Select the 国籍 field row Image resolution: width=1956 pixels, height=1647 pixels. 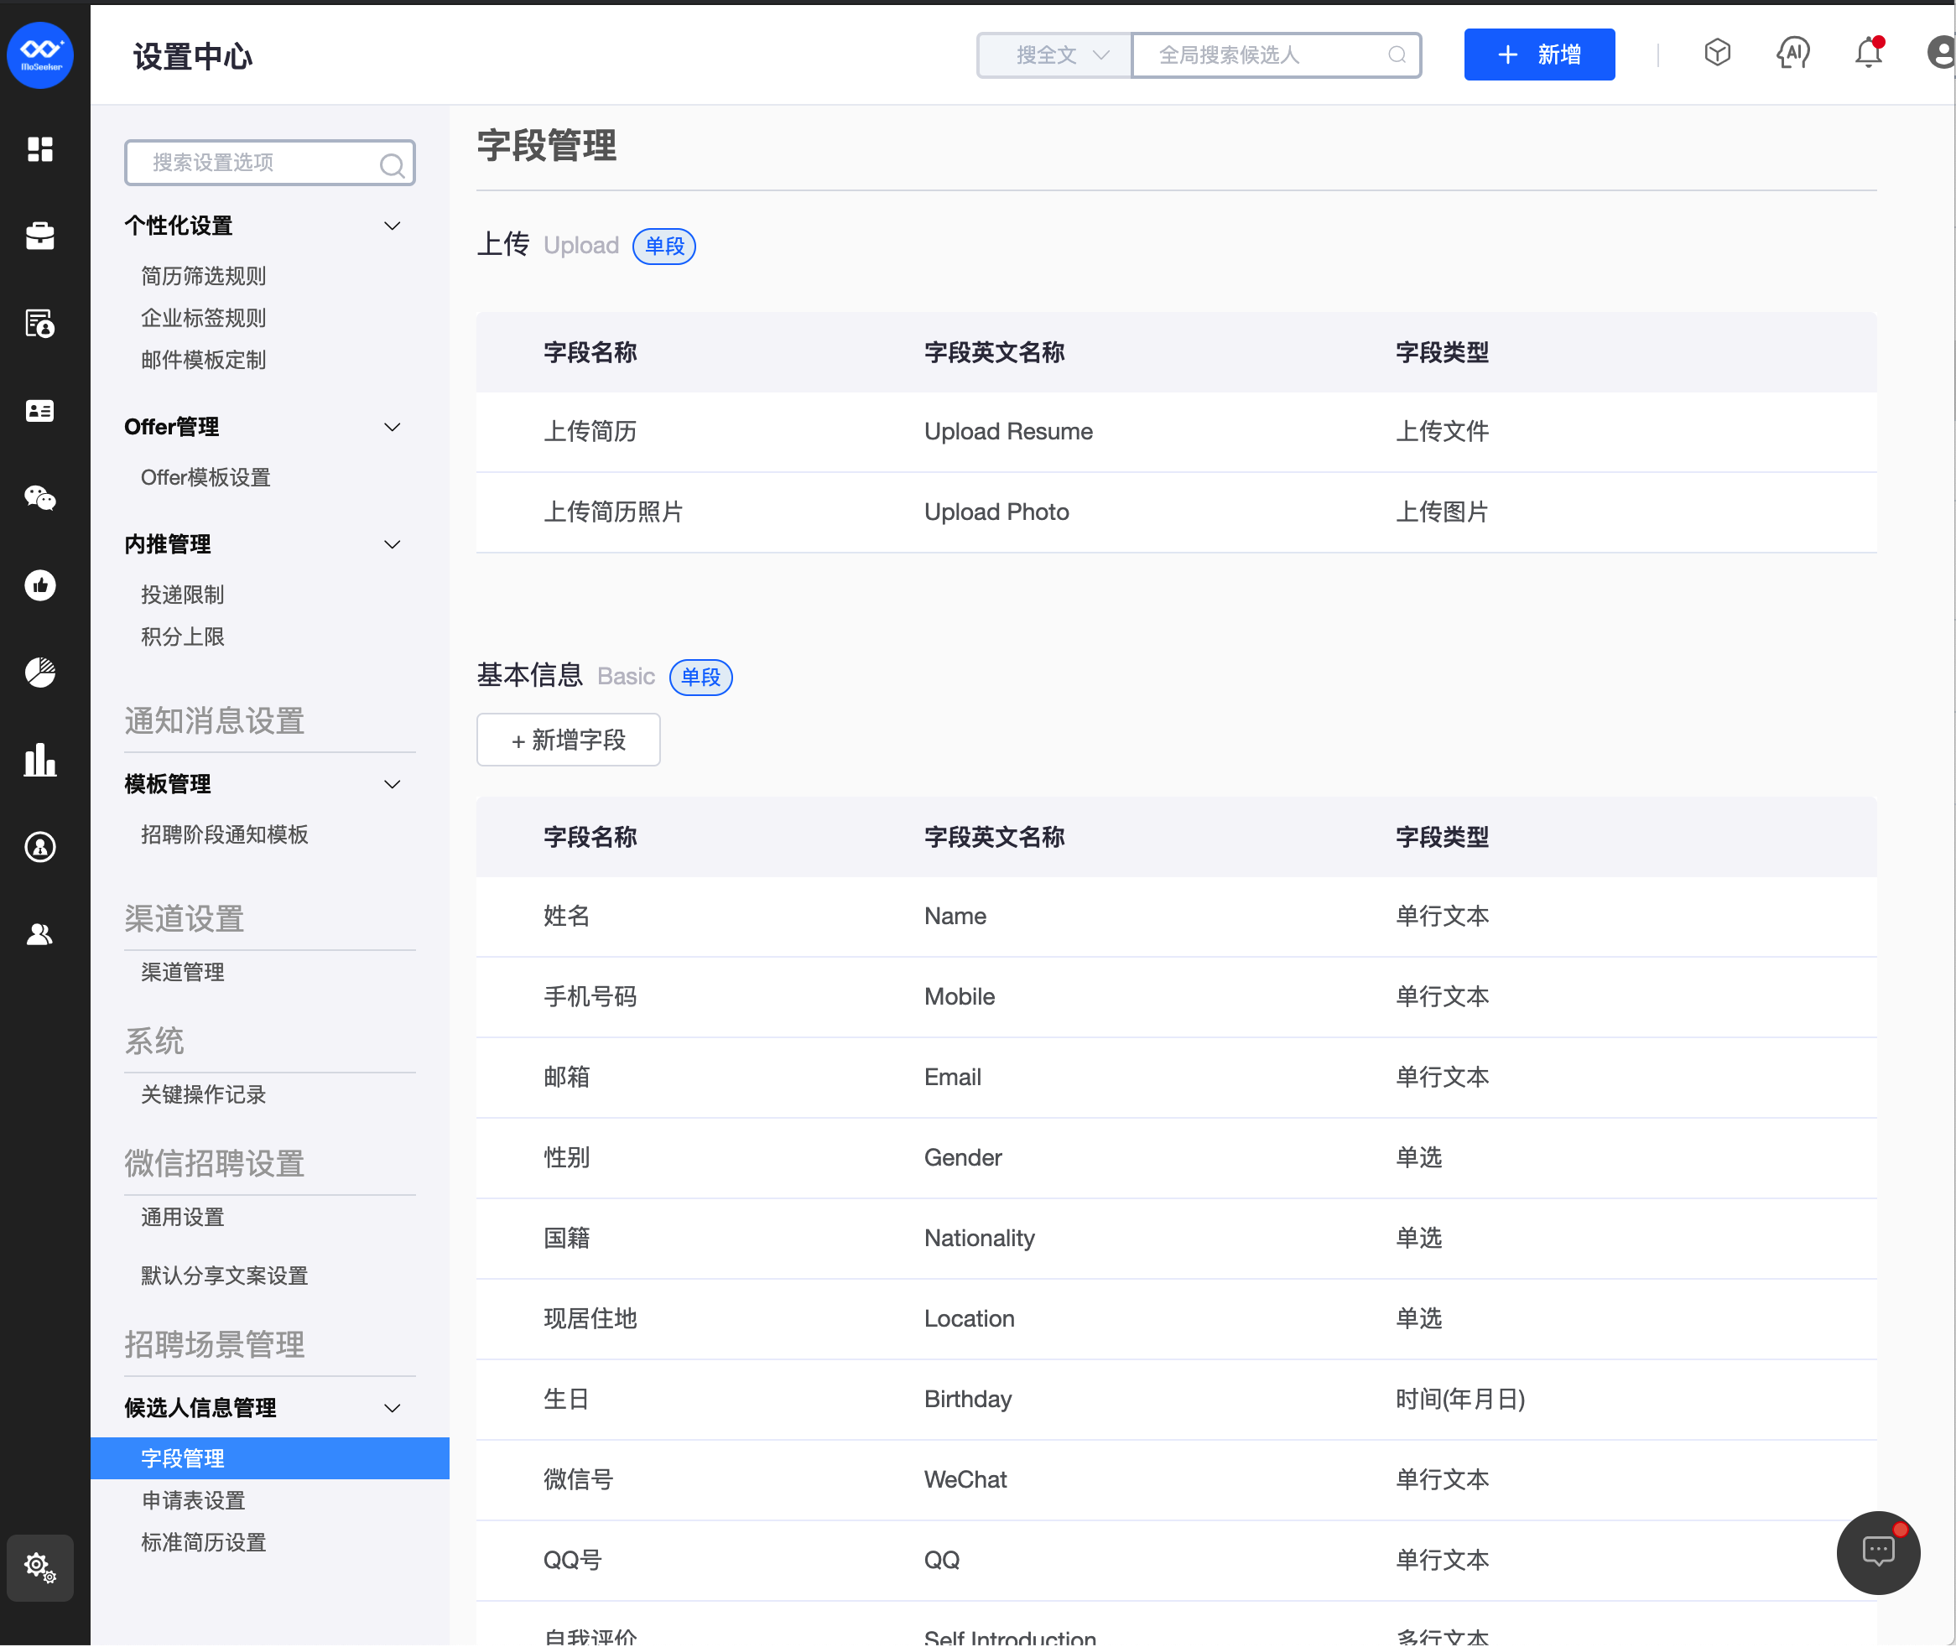[x=1177, y=1239]
